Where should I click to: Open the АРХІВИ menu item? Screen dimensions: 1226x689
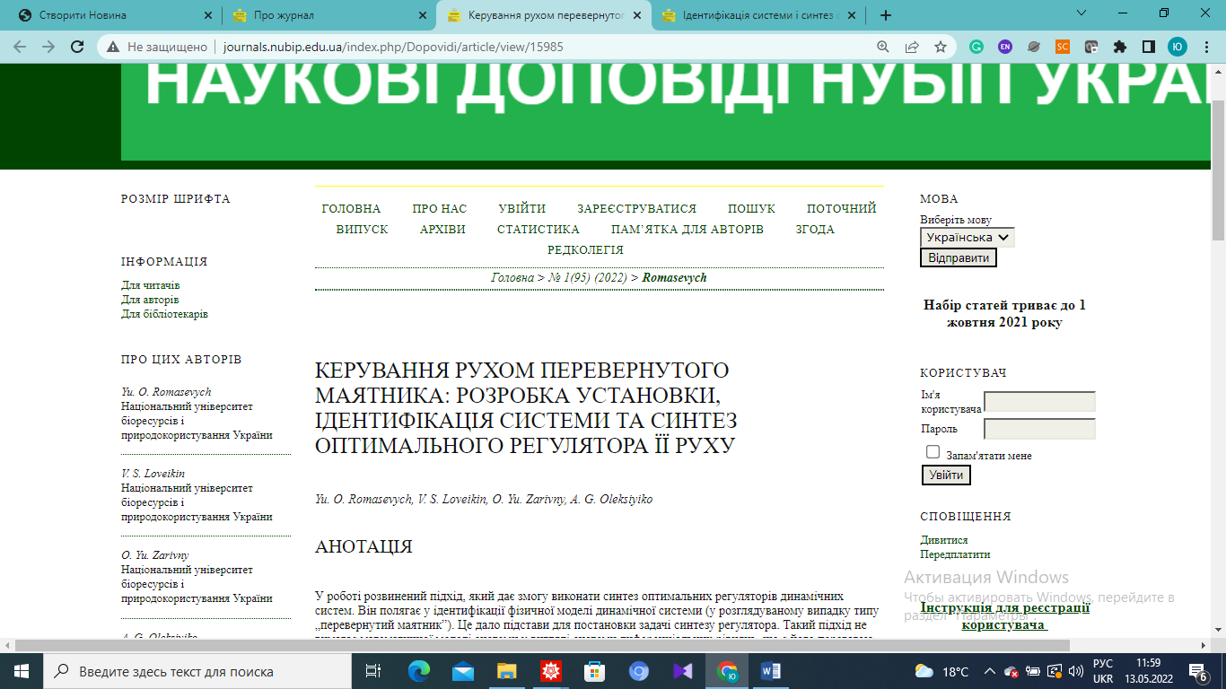pyautogui.click(x=442, y=230)
